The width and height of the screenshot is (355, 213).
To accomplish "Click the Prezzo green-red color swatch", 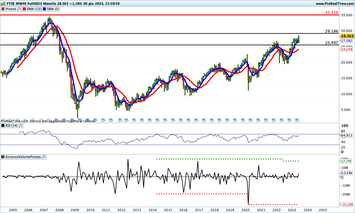I will 3,9.
